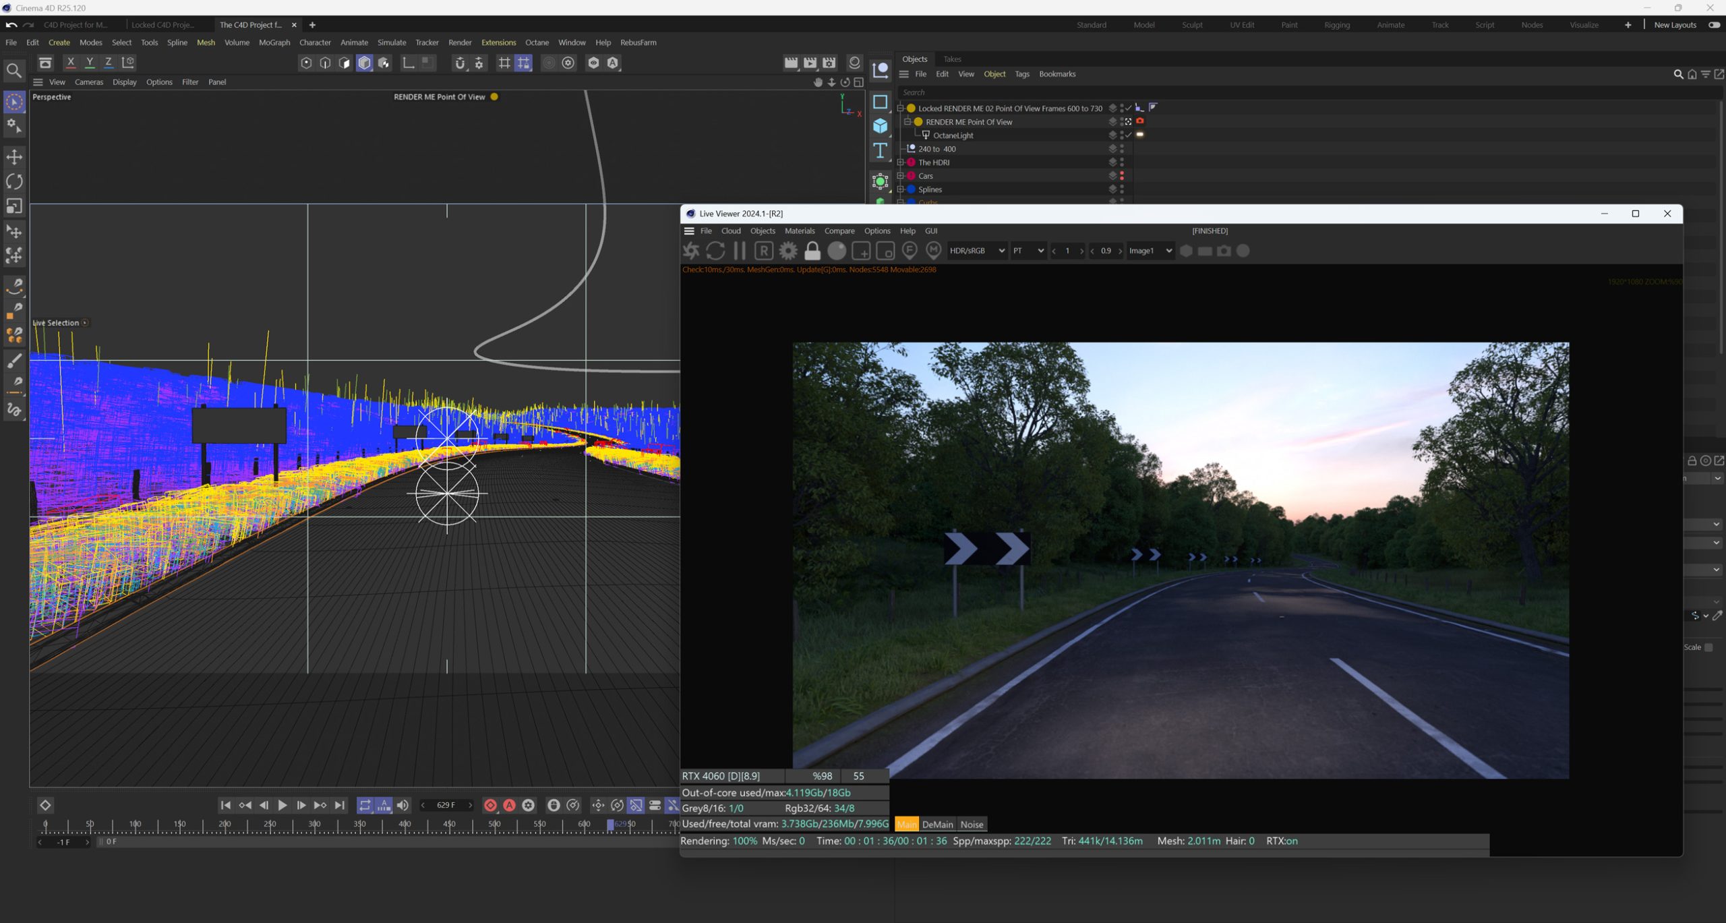
Task: Pause the Live Viewer render
Action: [740, 251]
